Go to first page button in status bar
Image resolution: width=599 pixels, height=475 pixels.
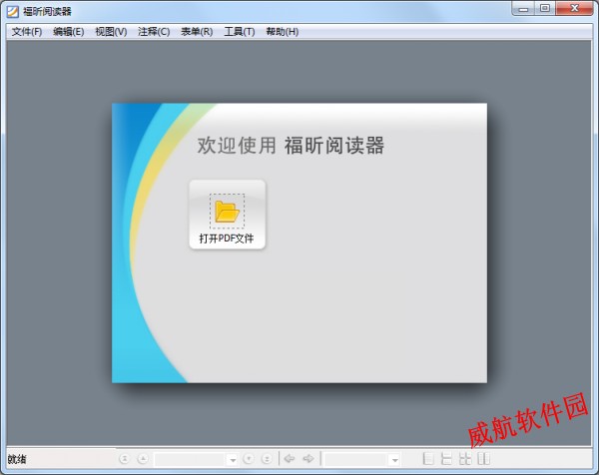point(124,459)
